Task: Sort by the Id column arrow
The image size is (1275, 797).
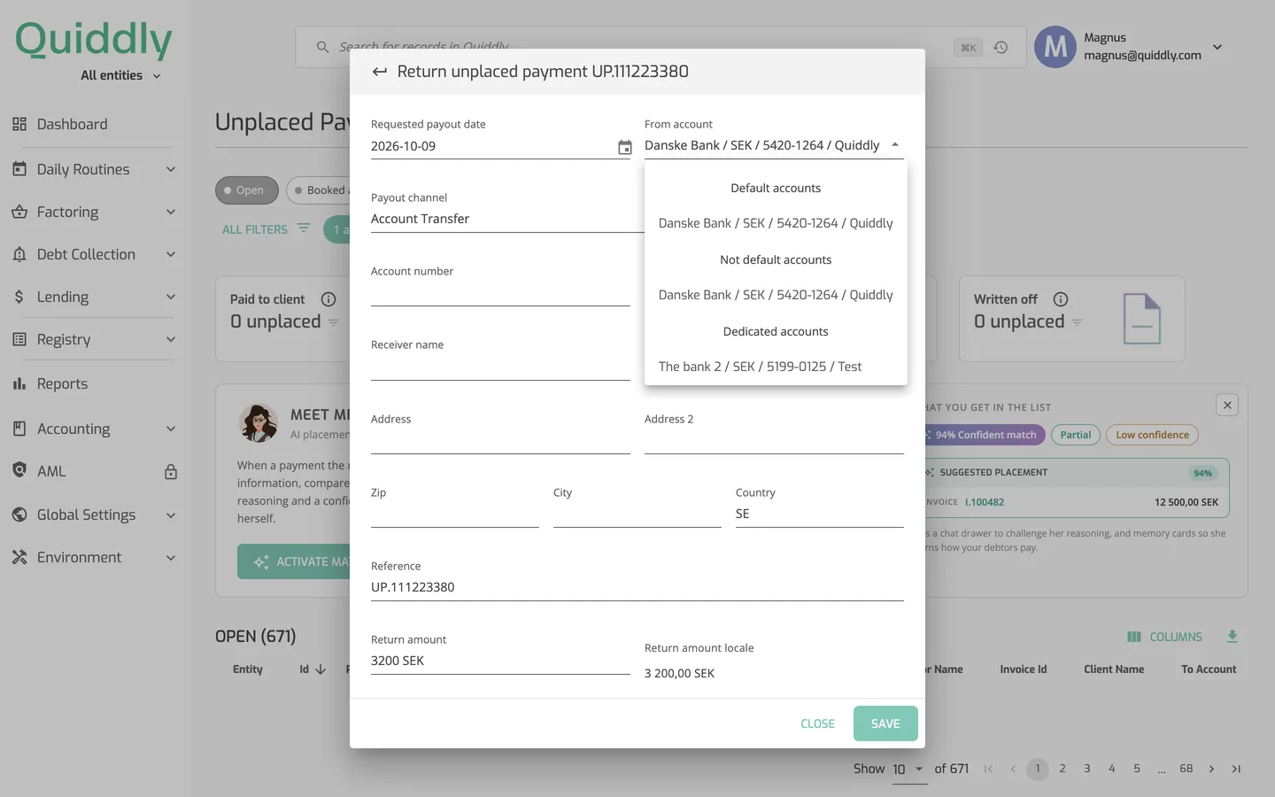Action: 321,669
